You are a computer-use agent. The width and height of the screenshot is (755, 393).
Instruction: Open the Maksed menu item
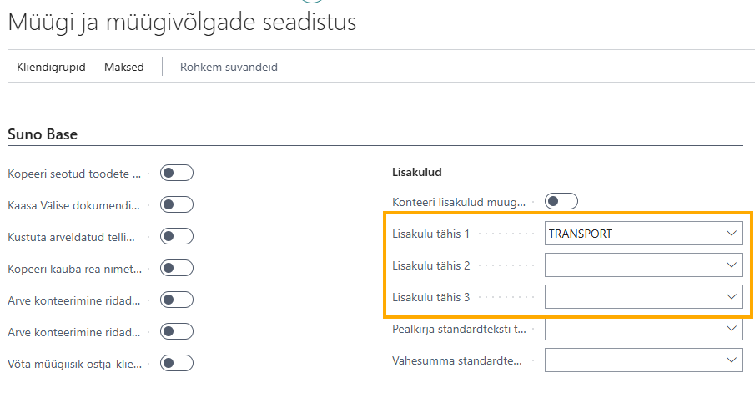[x=124, y=67]
